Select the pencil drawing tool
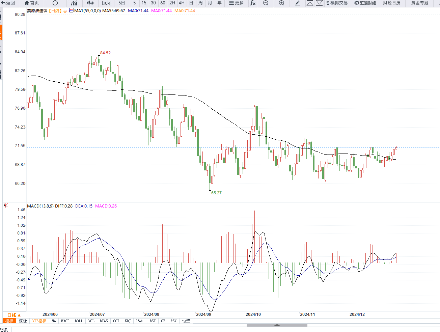 [x=297, y=3]
